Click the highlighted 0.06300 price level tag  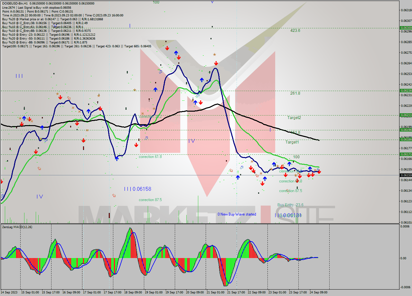405,28
